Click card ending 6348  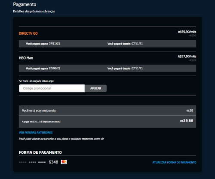click(x=53, y=162)
